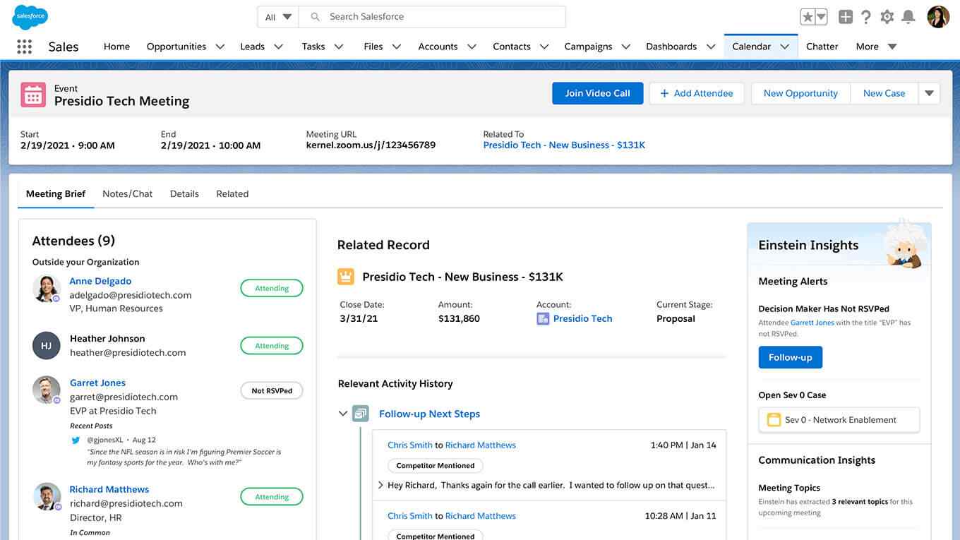Screen dimensions: 960x540
Task: Click Garrett Jones link in Meeting Alerts
Action: click(x=812, y=323)
